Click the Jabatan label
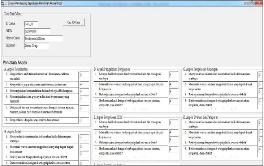This screenshot has height=166, width=264. click(x=10, y=45)
